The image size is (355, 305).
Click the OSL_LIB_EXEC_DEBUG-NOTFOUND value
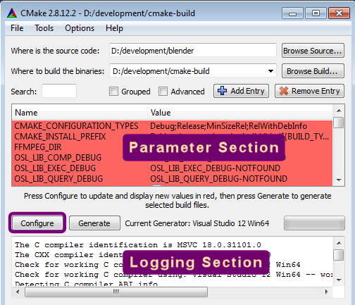pyautogui.click(x=216, y=168)
